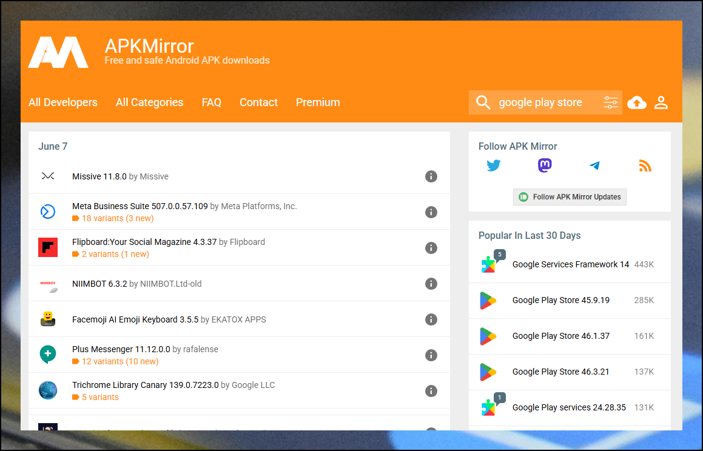Open the user account icon
Image resolution: width=703 pixels, height=451 pixels.
pos(661,102)
